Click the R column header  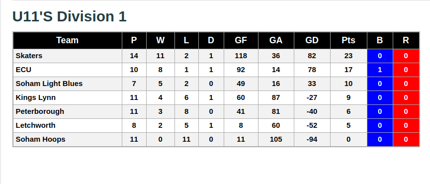(x=406, y=40)
